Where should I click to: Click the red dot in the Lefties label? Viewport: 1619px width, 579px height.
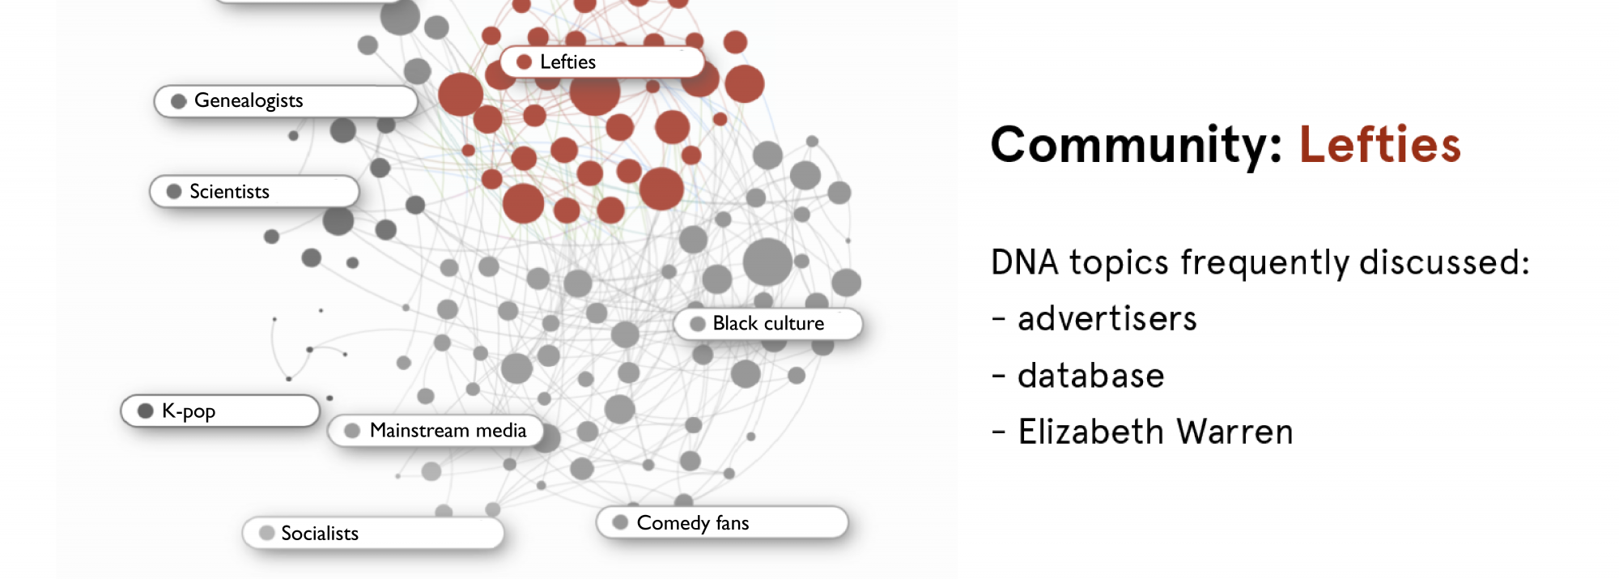coord(524,62)
